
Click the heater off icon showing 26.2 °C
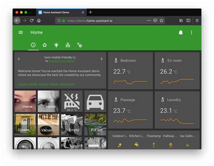(x=72, y=101)
